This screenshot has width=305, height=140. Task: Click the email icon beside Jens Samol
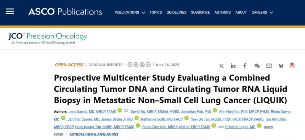(126, 110)
